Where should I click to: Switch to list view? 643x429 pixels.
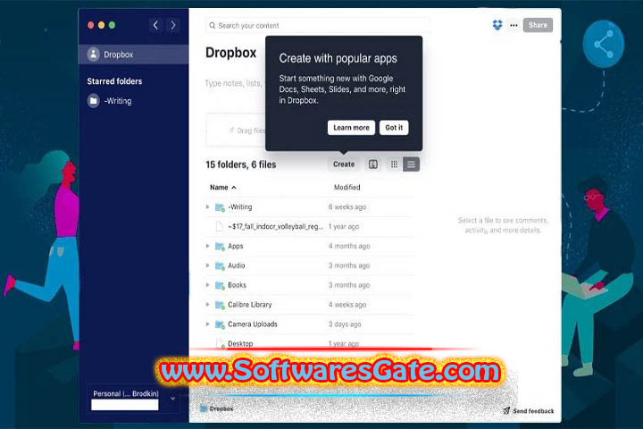(411, 164)
